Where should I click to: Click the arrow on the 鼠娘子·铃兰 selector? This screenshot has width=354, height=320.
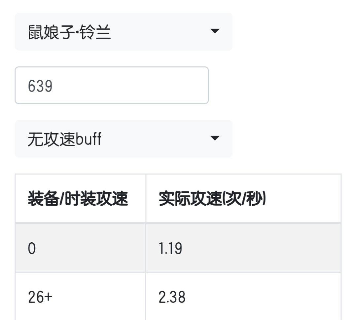coord(215,31)
